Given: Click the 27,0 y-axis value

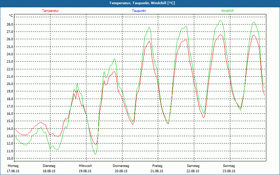Looking at the screenshot, I should (x=10, y=32).
